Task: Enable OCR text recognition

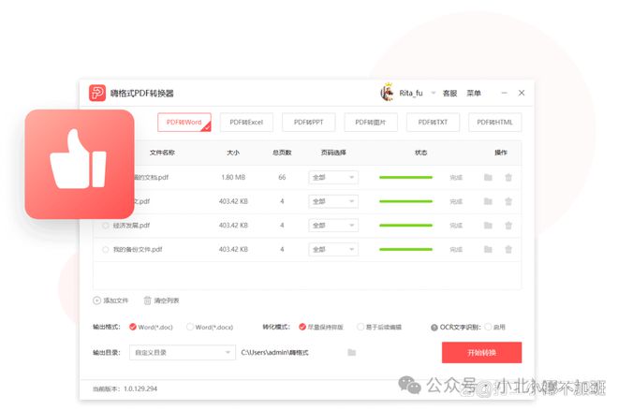Action: [488, 327]
